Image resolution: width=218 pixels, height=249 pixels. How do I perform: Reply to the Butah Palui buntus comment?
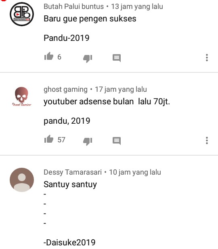coord(117,58)
